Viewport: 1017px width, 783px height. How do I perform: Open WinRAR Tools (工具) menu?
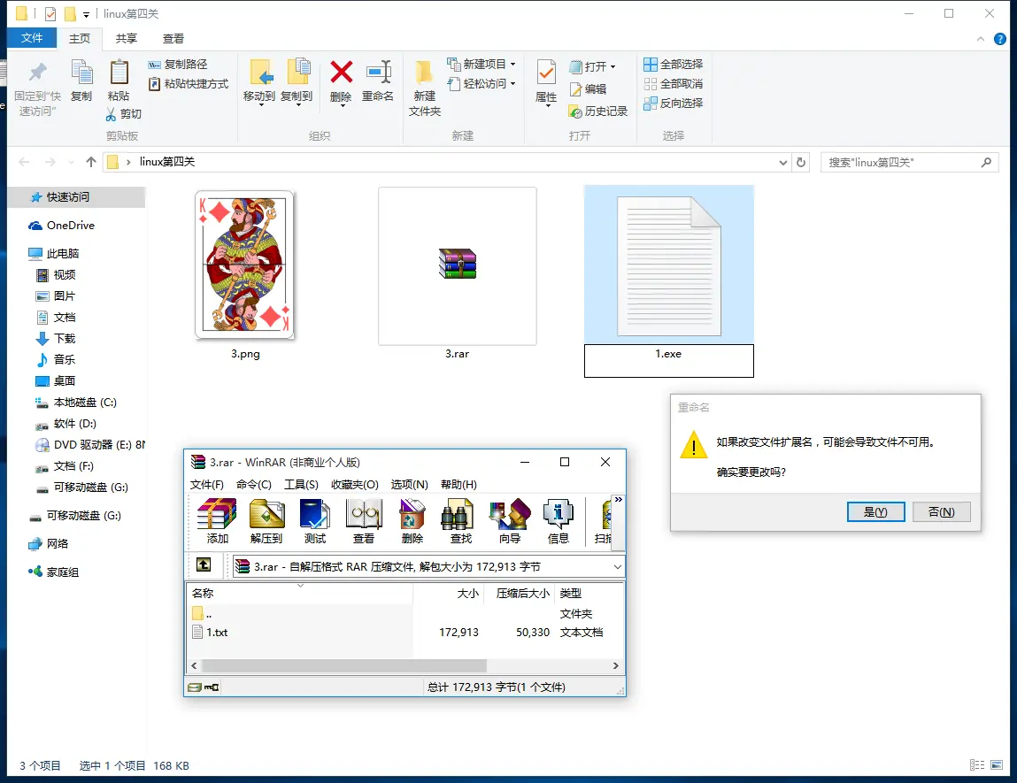[301, 484]
